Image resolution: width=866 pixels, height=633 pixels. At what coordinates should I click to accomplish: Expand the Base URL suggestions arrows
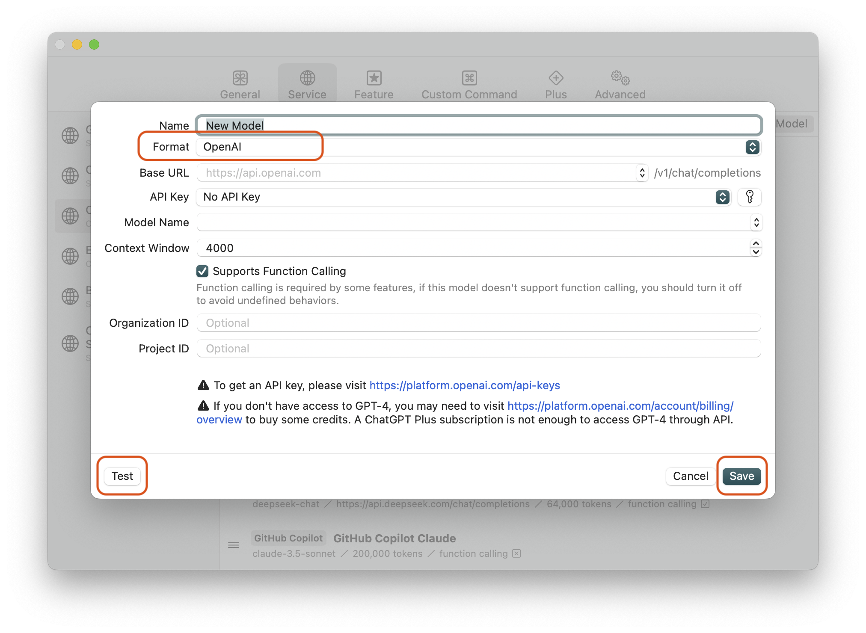642,173
